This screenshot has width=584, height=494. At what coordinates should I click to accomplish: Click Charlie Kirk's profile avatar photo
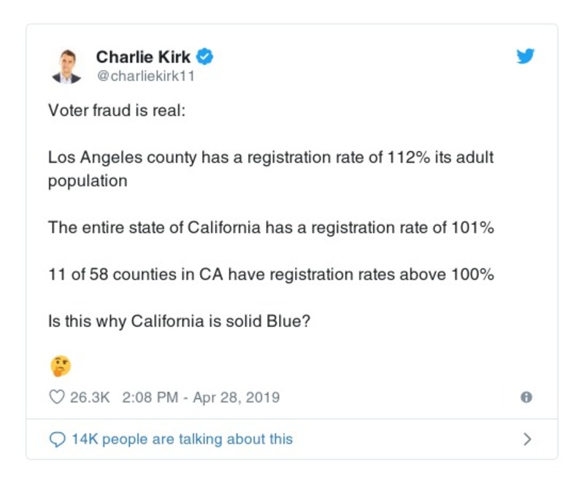(x=67, y=66)
